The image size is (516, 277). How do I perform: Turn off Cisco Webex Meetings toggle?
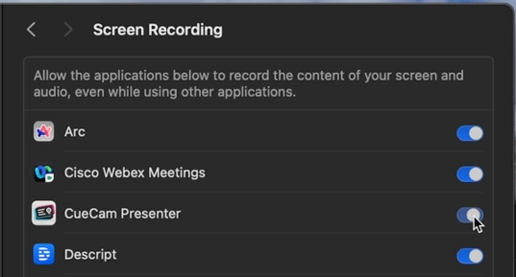click(469, 174)
